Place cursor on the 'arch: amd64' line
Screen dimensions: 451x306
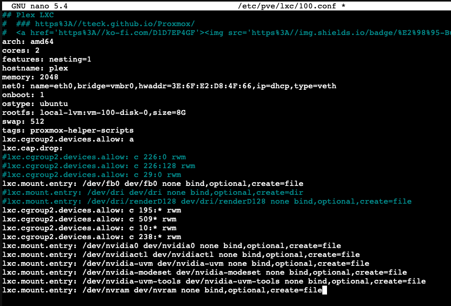[28, 41]
